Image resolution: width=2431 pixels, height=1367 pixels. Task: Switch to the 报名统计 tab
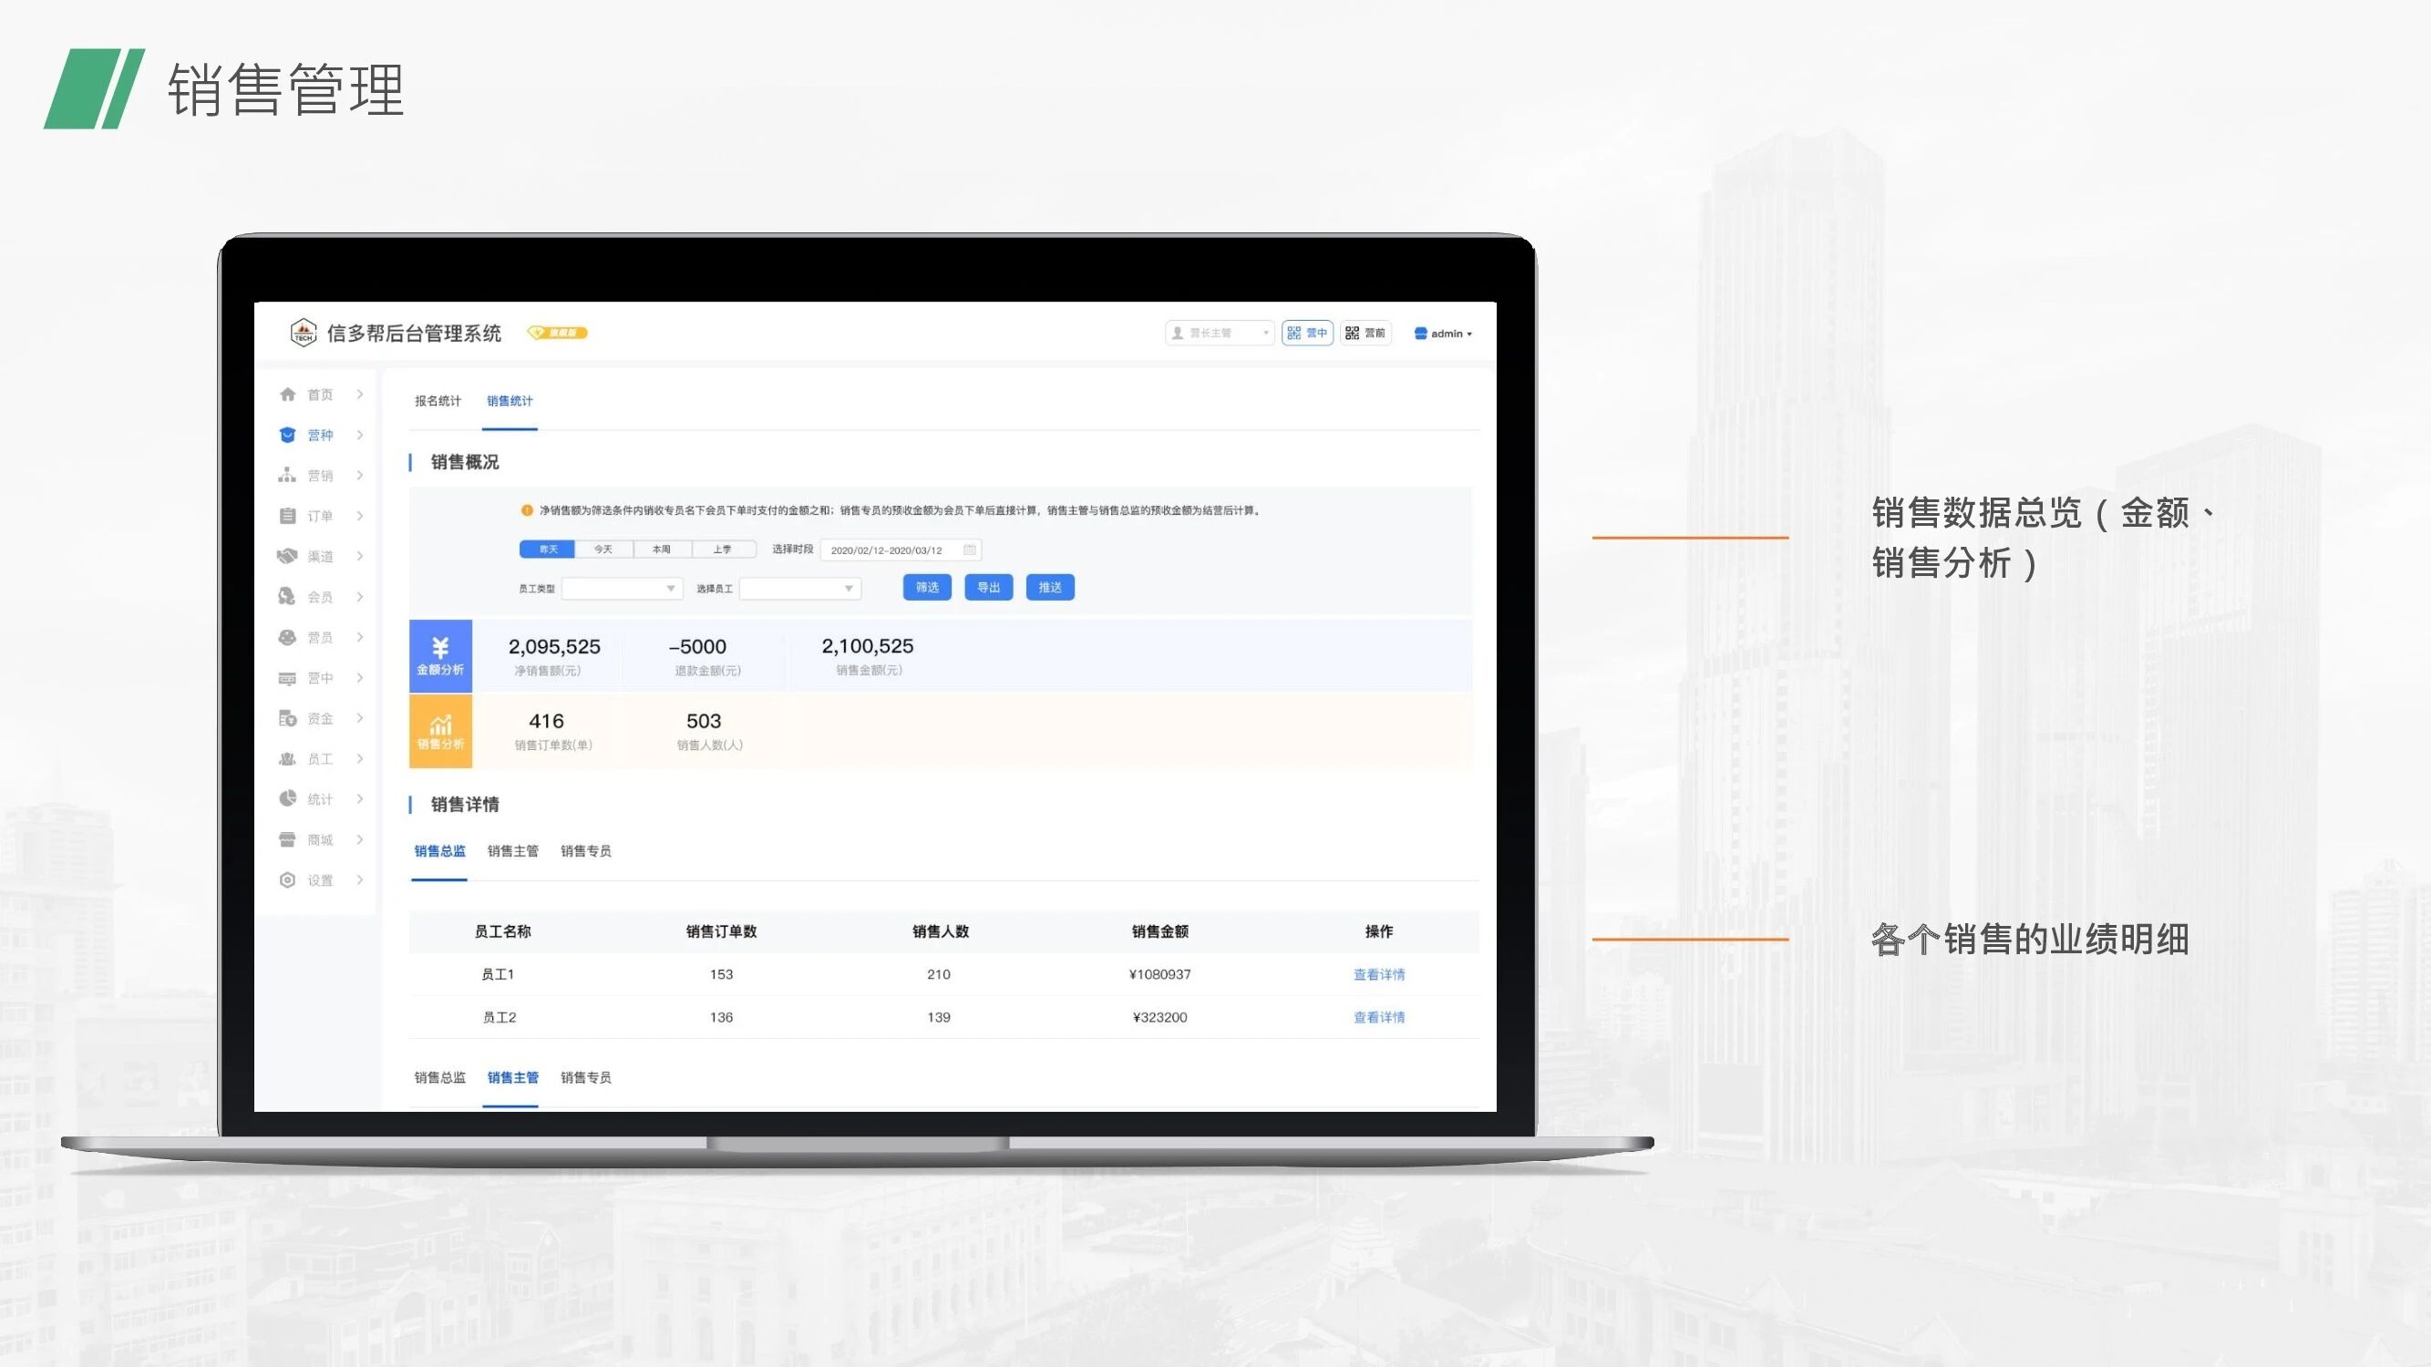[x=438, y=401]
